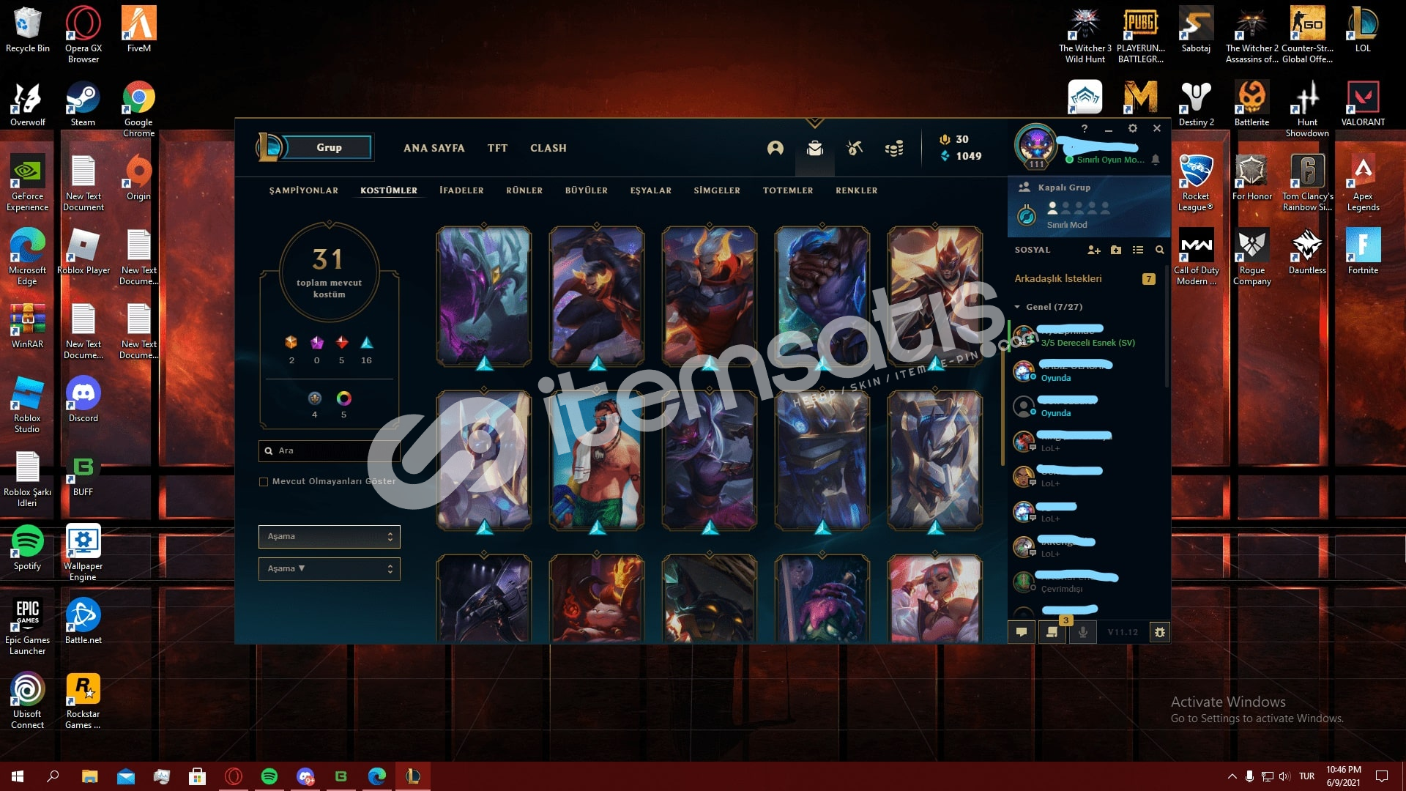Open the CLASH section
The image size is (1406, 791).
click(x=548, y=148)
